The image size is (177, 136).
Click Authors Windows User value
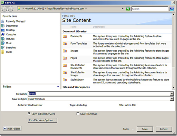coord(35,105)
